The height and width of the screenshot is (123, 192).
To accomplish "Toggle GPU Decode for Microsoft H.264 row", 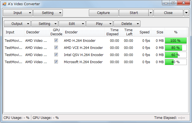I will [56, 61].
